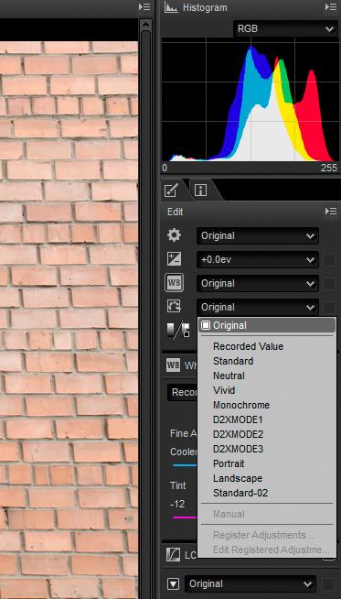Select Standard-02 from the list
The image size is (341, 599).
(x=267, y=493)
